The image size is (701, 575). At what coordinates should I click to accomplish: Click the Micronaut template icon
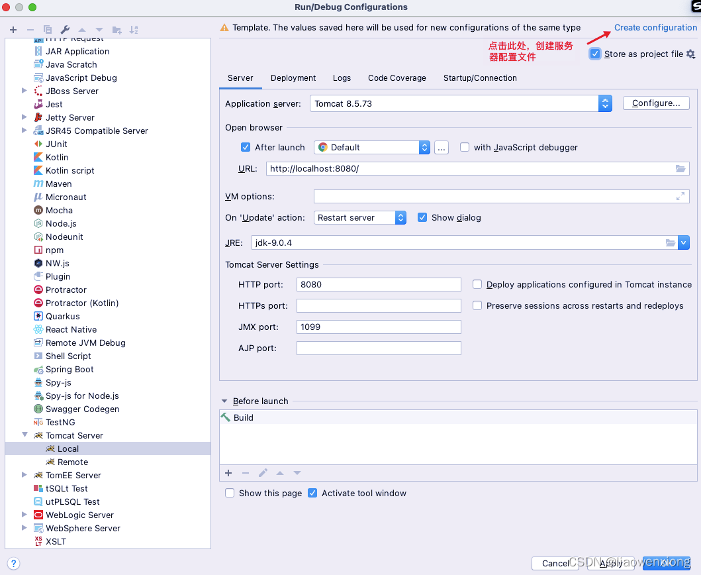(x=38, y=197)
